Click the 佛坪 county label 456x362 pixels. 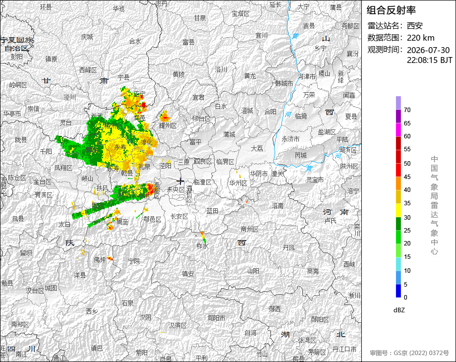100,259
